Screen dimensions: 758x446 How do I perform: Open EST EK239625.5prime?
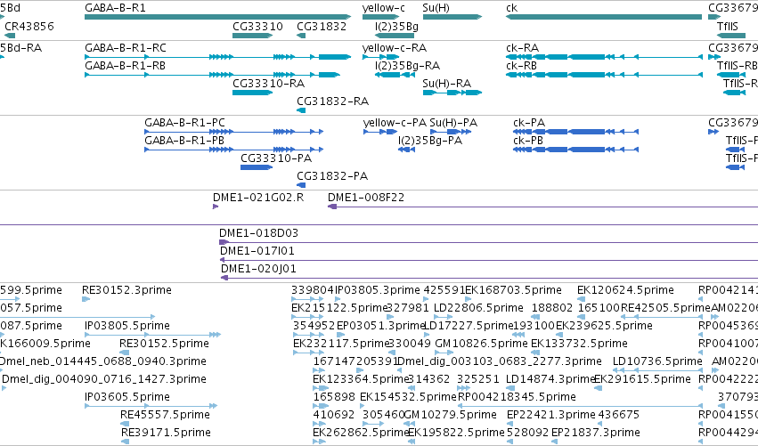(604, 326)
